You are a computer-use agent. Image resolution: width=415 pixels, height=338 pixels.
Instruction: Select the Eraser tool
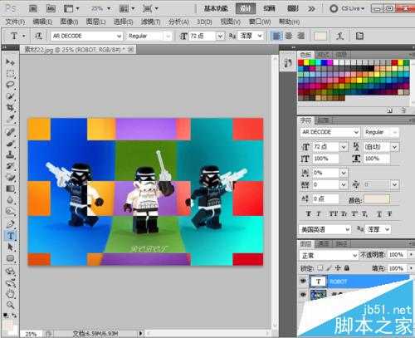click(10, 177)
